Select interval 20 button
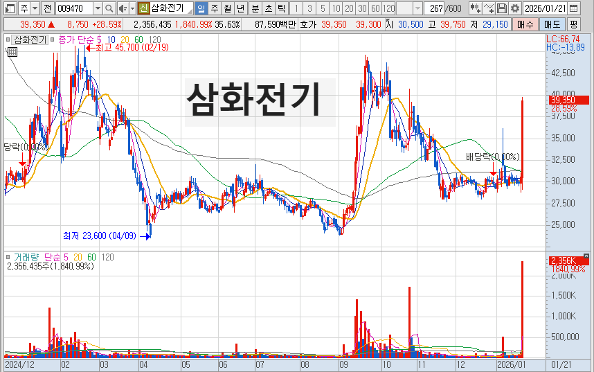This screenshot has height=372, width=594. click(349, 8)
